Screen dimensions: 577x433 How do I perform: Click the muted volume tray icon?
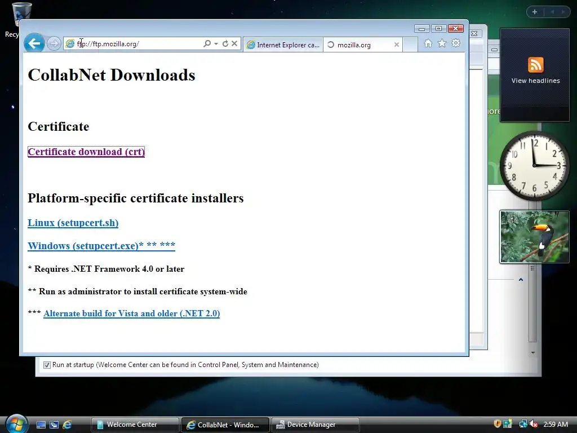(534, 424)
